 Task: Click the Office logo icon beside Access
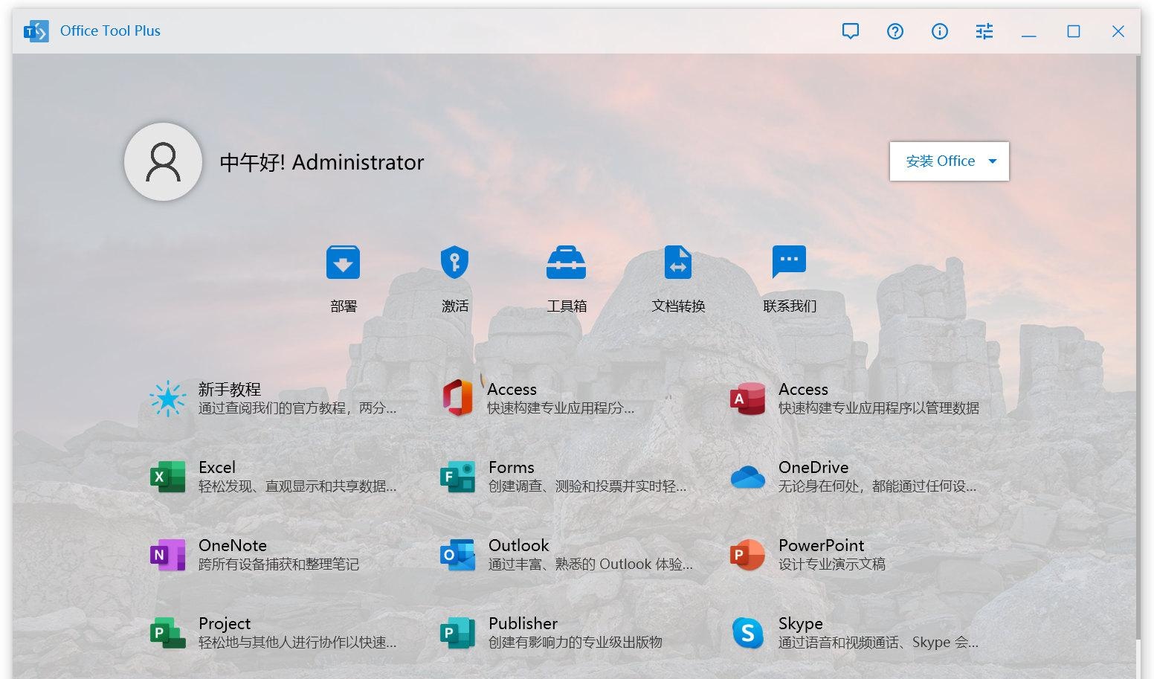[458, 398]
